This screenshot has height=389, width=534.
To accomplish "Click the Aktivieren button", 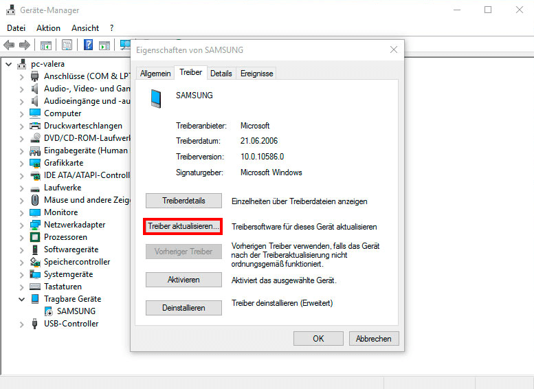I will pyautogui.click(x=183, y=280).
